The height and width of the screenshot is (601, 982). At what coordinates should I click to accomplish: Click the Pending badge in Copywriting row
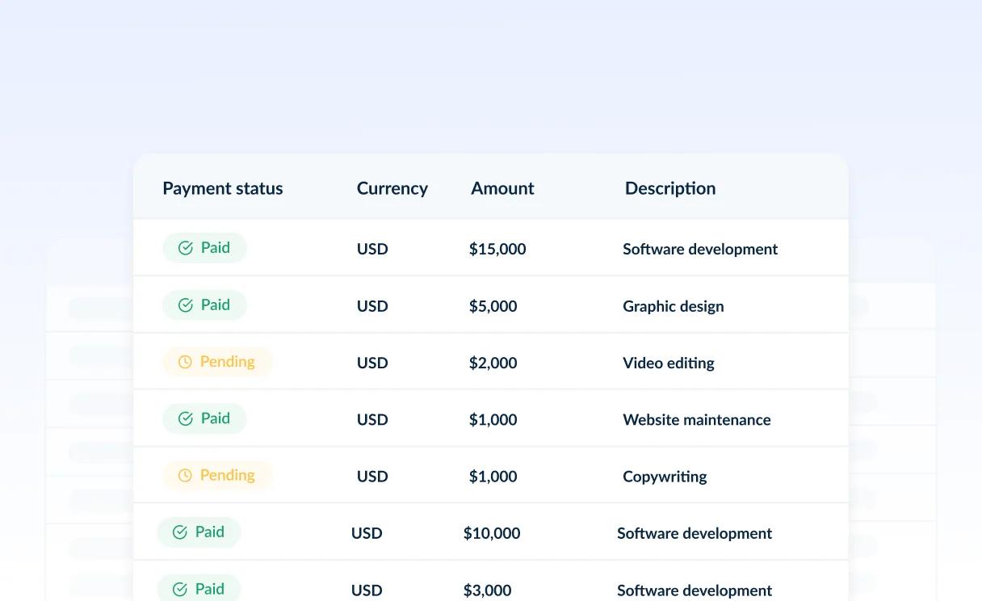coord(217,475)
